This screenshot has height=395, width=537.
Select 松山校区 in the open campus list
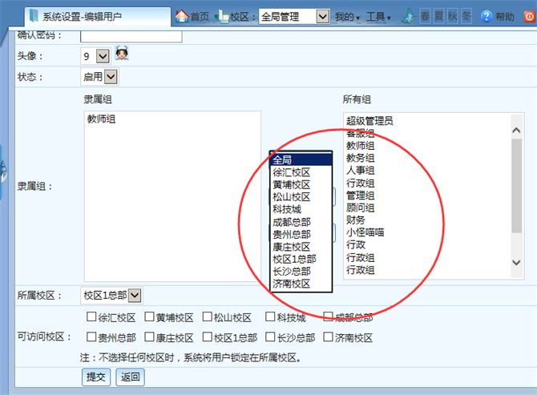tap(291, 196)
